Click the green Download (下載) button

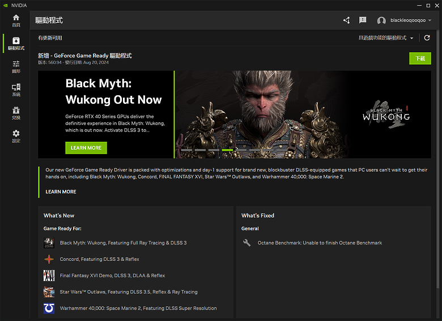[x=420, y=58]
